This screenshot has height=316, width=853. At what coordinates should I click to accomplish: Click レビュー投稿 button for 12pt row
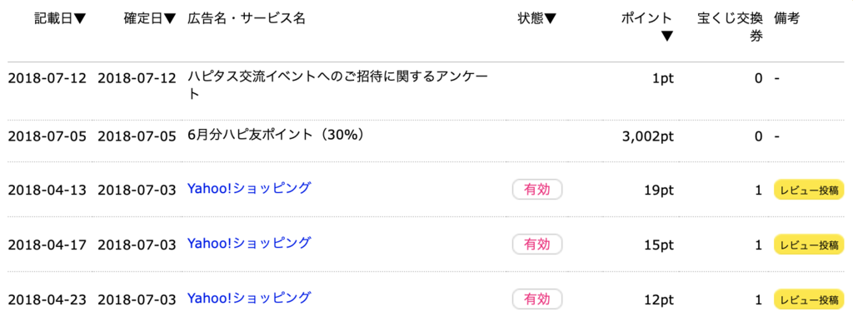[x=810, y=299]
